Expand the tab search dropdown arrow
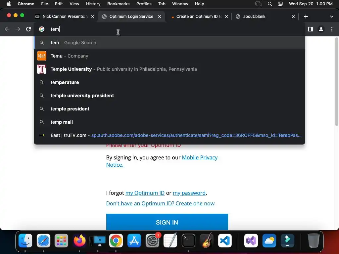Screen dimensions: 339x254 [332, 17]
